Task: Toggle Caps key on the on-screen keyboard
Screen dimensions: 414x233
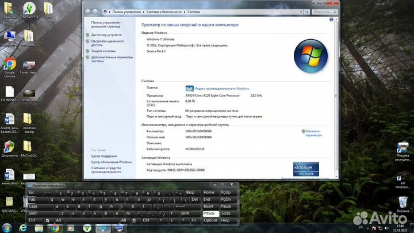Action: click(41, 207)
